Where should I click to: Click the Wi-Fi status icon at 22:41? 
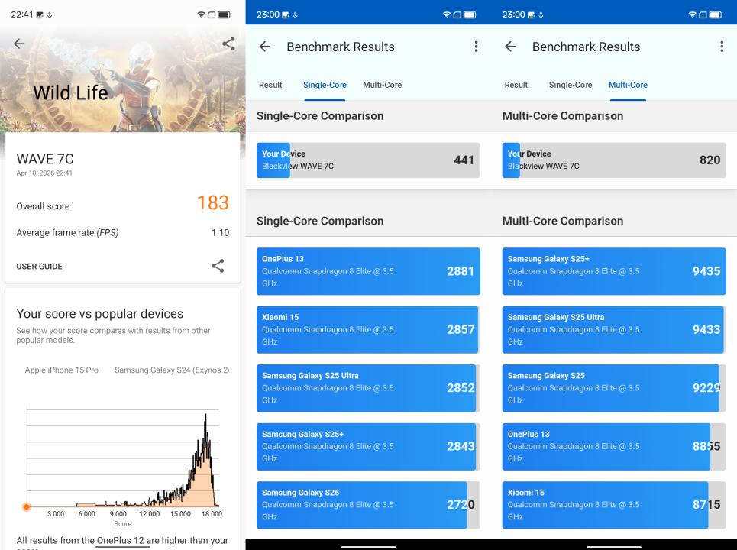pos(201,15)
